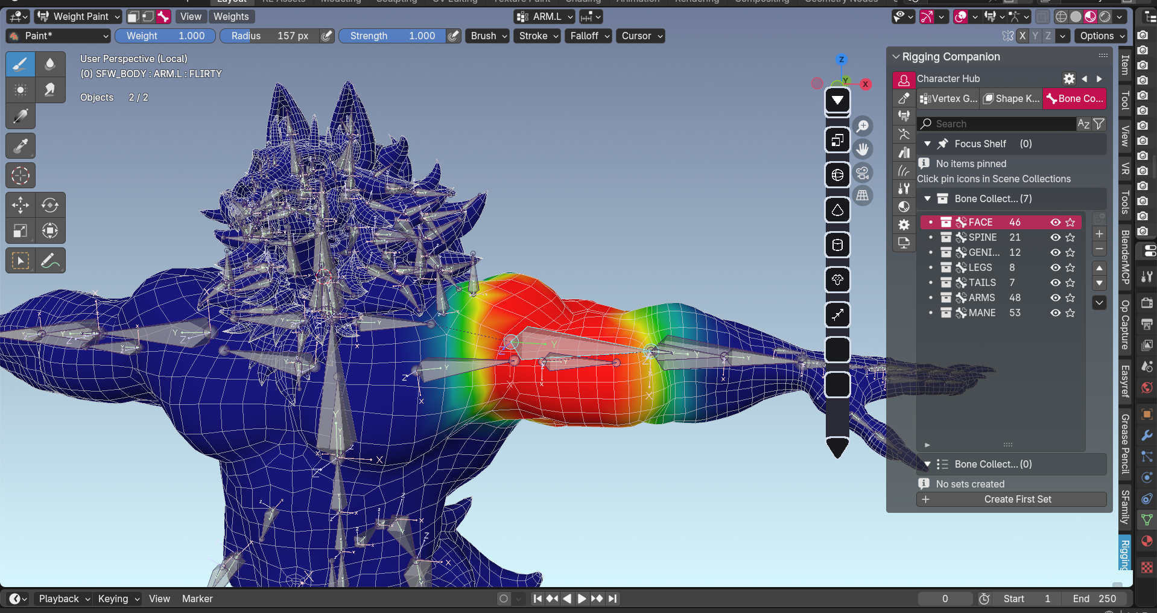This screenshot has width=1157, height=613.
Task: Click the Strength slider field
Action: pyautogui.click(x=392, y=36)
